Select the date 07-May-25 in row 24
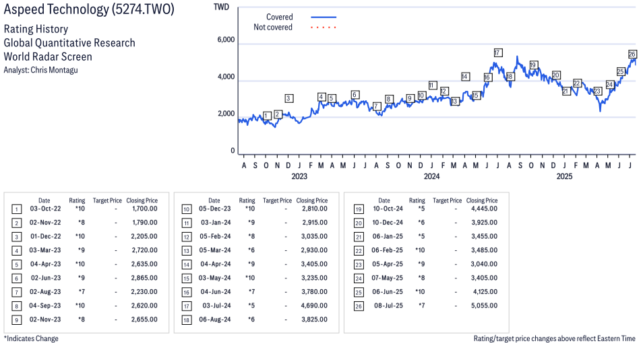Viewport: 643px width, 343px height. [387, 278]
